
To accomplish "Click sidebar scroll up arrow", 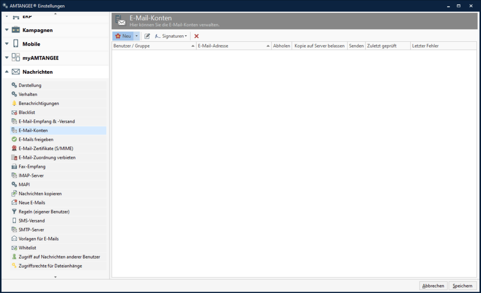I will click(55, 14).
